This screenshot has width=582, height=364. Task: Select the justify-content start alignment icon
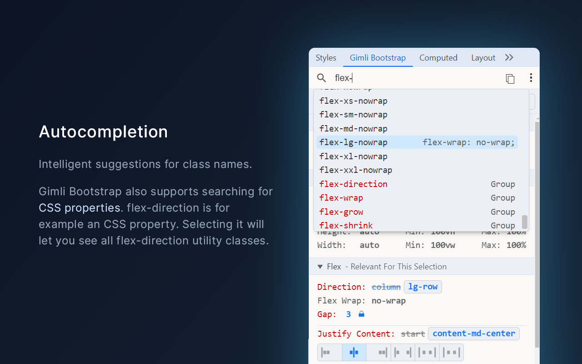(x=330, y=352)
